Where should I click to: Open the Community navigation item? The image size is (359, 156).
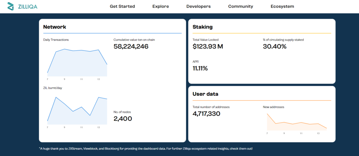241,6
